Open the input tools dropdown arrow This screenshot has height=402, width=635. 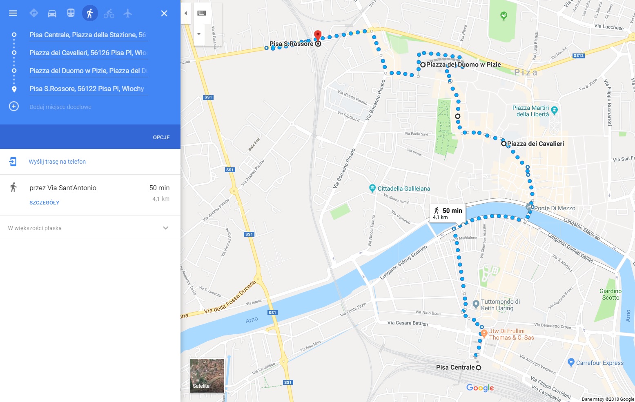click(199, 34)
